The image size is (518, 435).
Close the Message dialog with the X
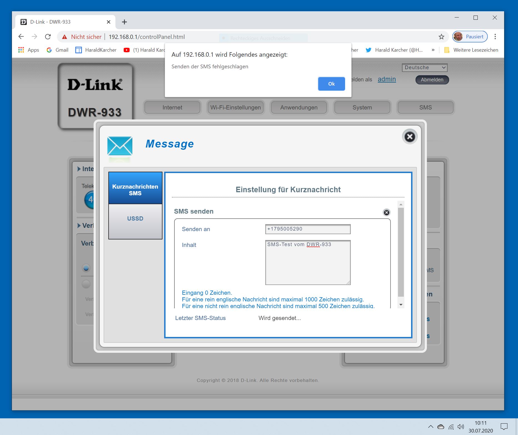click(410, 137)
